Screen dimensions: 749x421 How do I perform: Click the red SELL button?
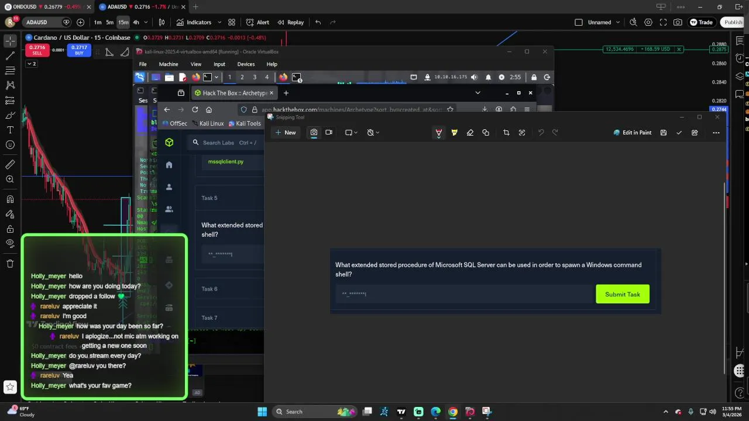(37, 50)
